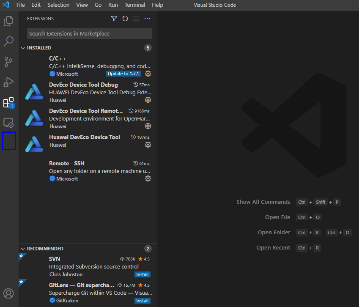
Task: Open manage gear for Huawei DevEco Device Tool
Action: click(148, 145)
